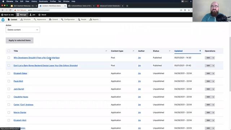
Task: Open the Apple menu
Action: pos(3,1)
